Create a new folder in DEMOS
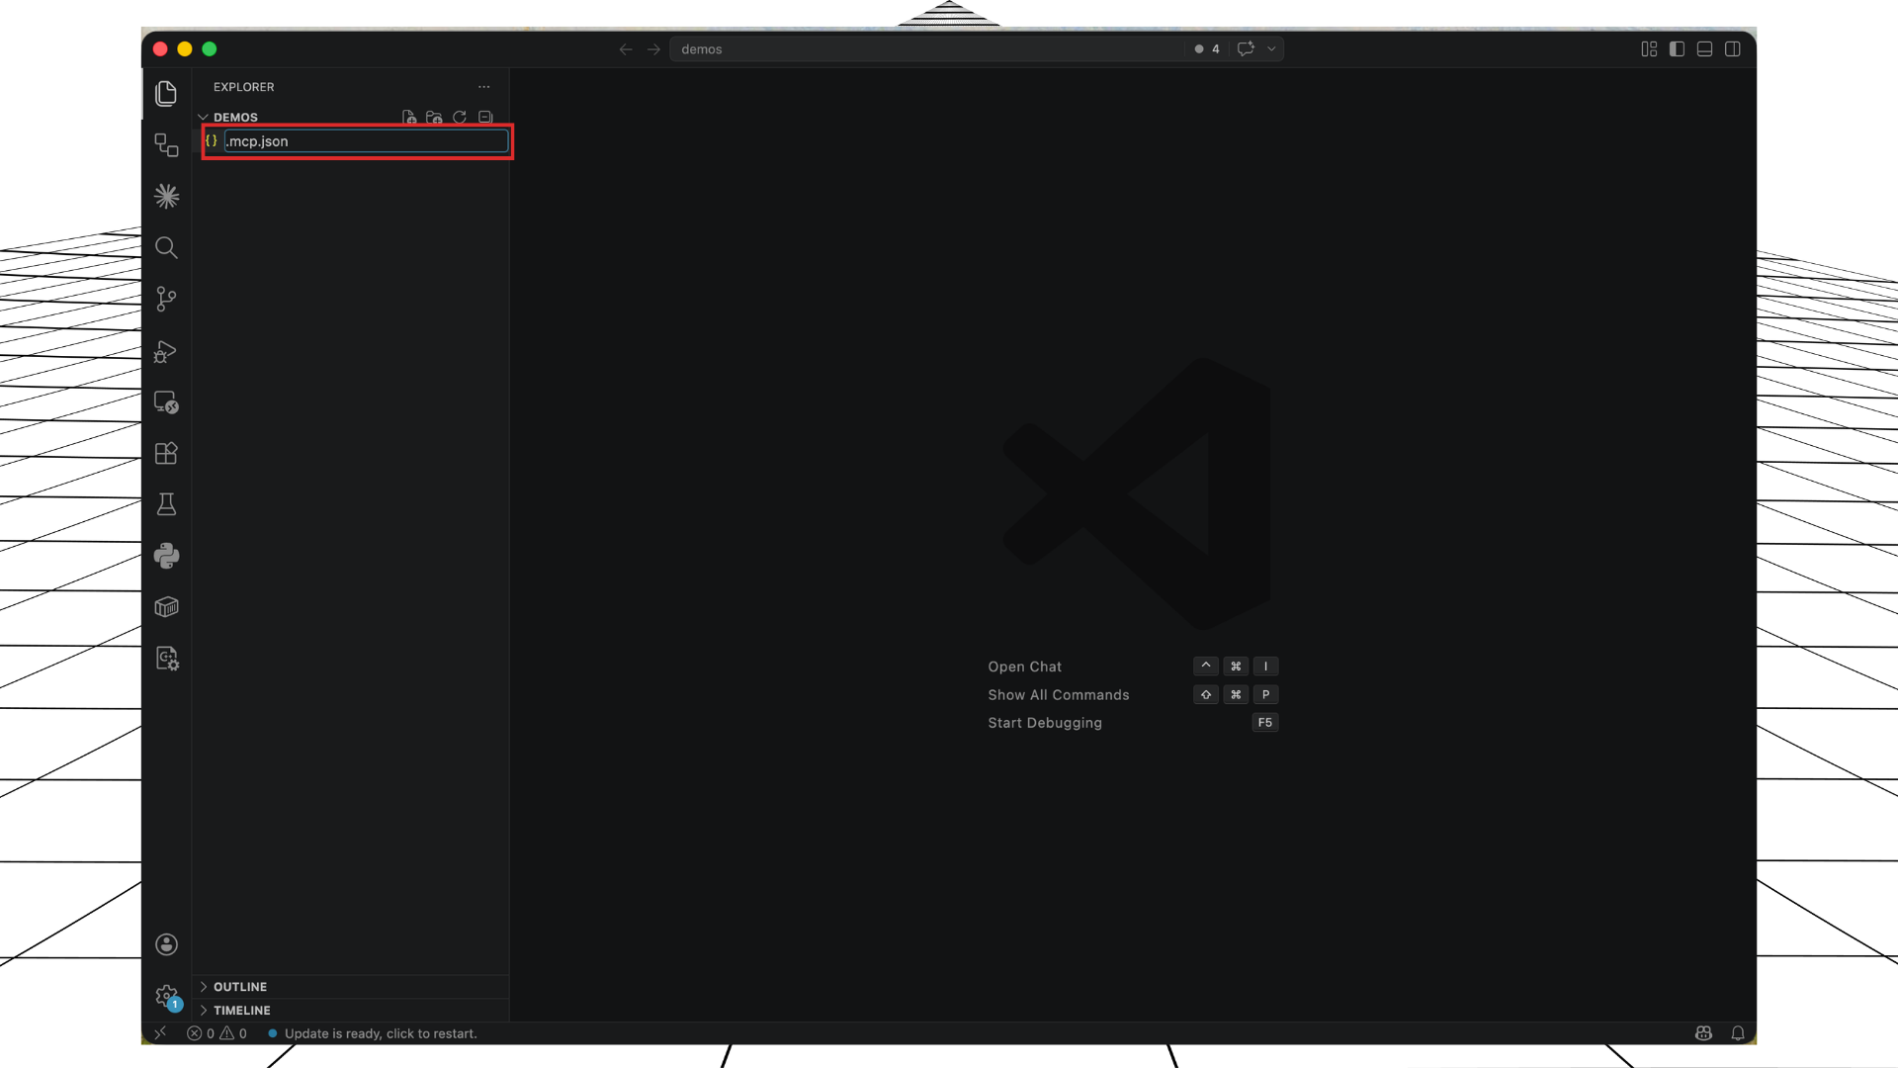1898x1068 pixels. point(434,116)
